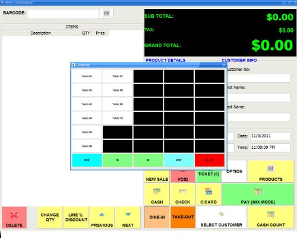Open SELECT CUSTOMER button
Viewport: 297px width, 238px height.
222,217
